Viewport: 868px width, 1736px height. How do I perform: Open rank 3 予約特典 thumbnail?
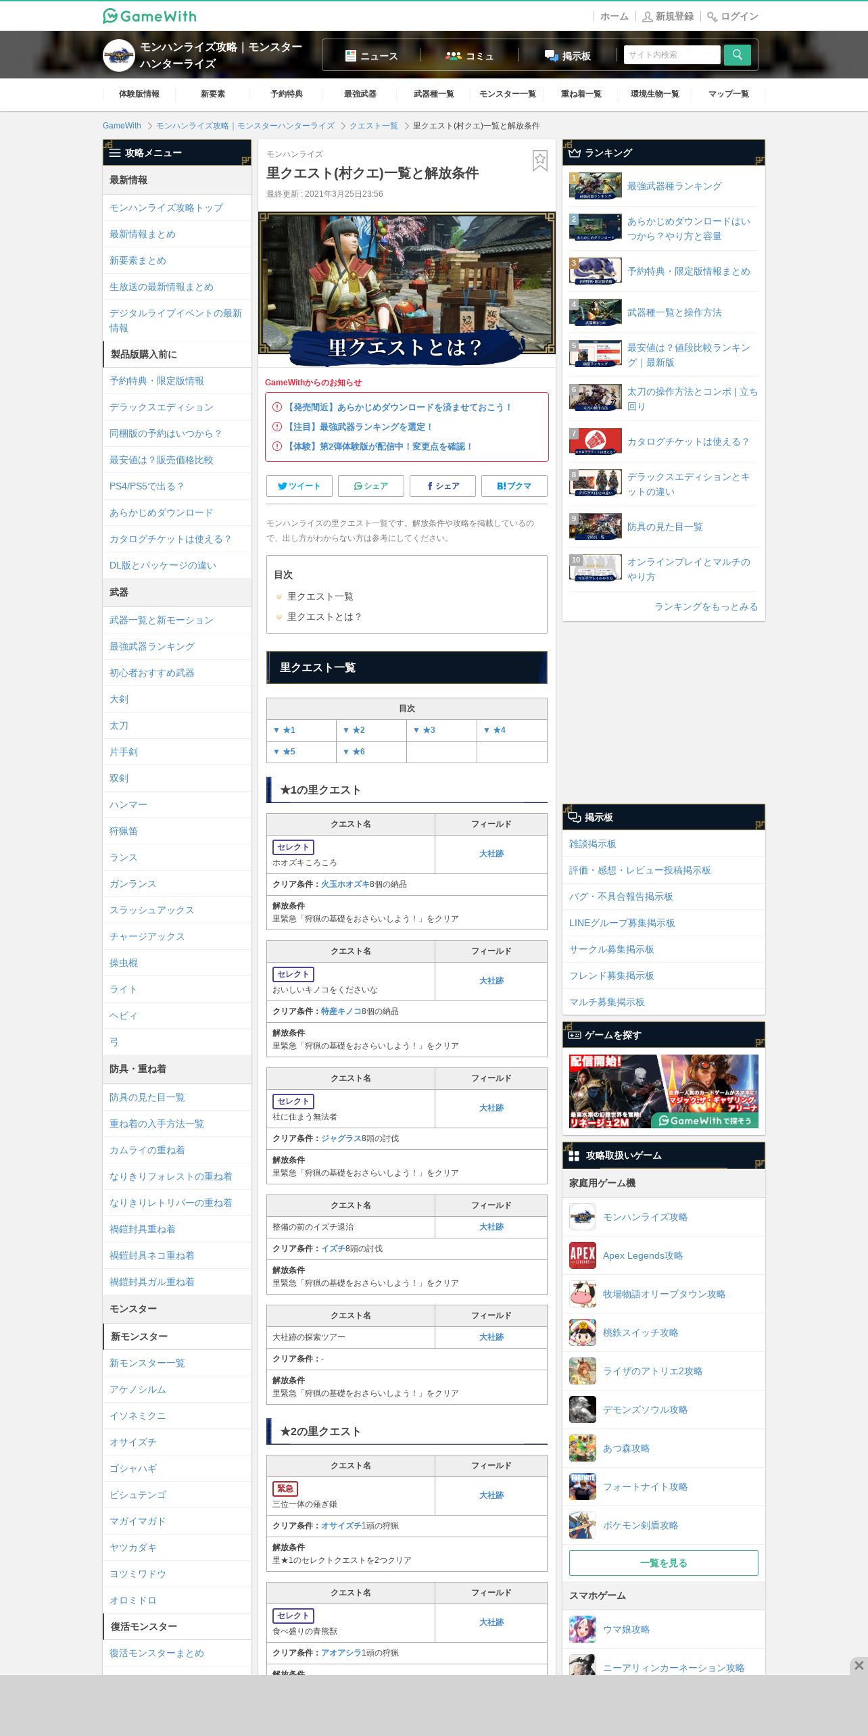click(x=596, y=271)
